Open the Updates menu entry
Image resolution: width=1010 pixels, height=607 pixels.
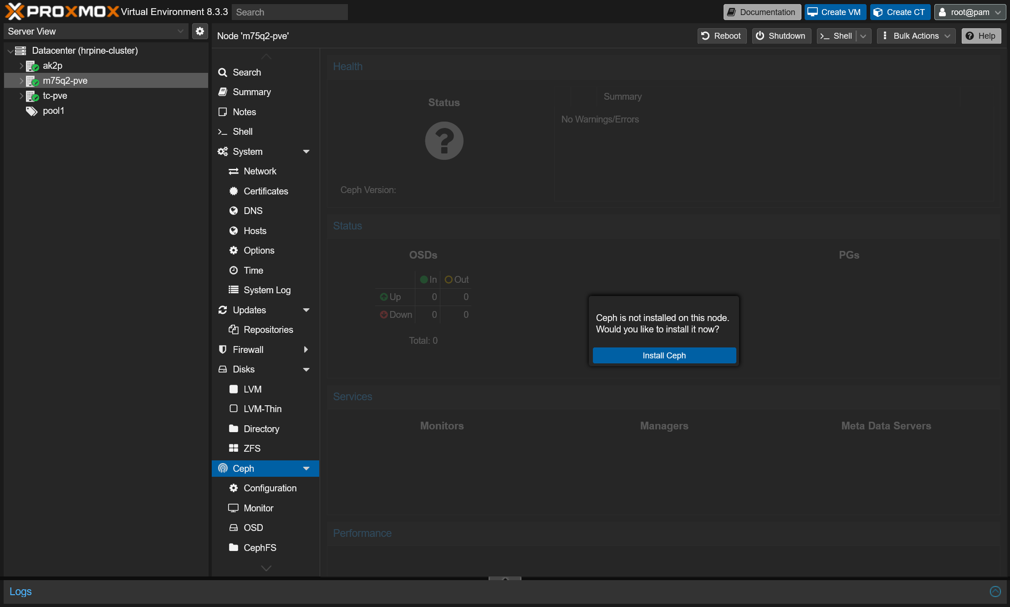pyautogui.click(x=265, y=310)
